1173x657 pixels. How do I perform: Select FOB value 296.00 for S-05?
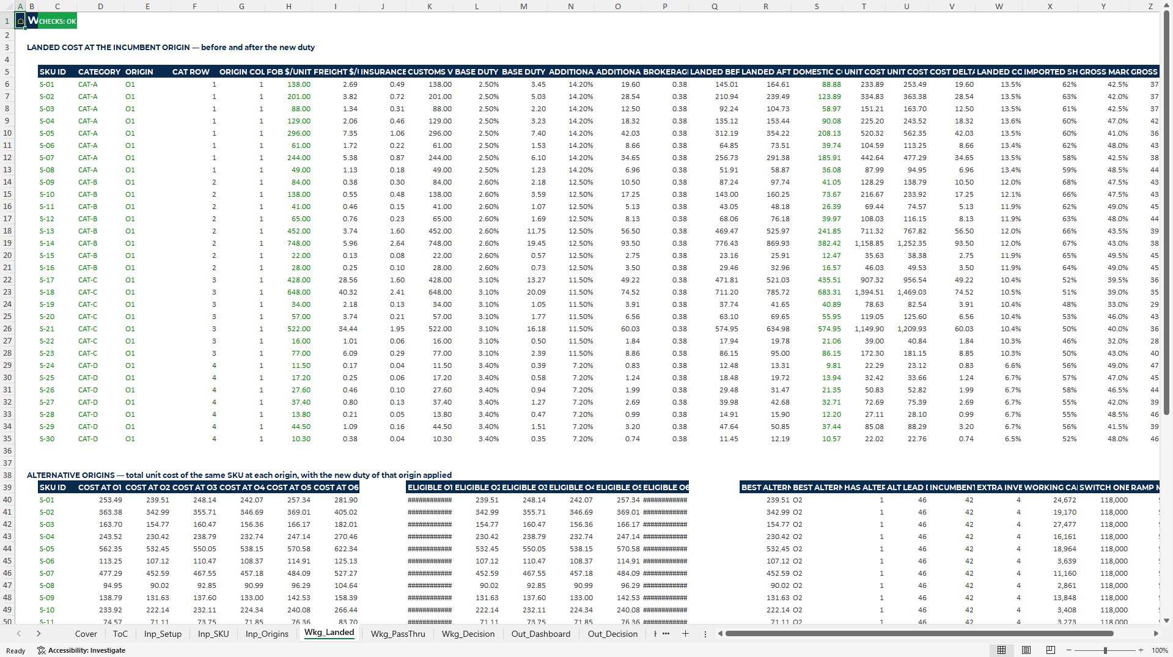tap(289, 133)
